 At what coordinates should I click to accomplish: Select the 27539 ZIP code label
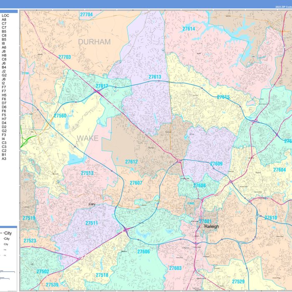tap(52, 284)
